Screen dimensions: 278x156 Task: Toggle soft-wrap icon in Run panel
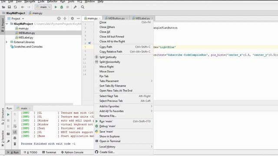[15, 126]
